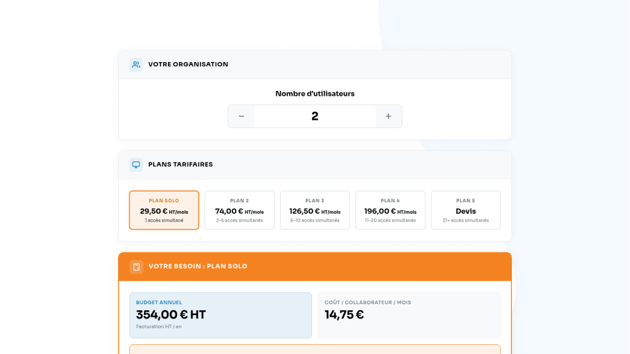This screenshot has width=630, height=354.
Task: Click the icon beside Votre Besoin header
Action: [137, 267]
